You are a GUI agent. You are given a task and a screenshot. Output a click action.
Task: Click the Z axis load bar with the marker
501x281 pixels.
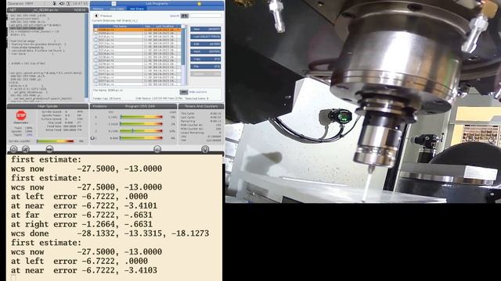pyautogui.click(x=141, y=131)
